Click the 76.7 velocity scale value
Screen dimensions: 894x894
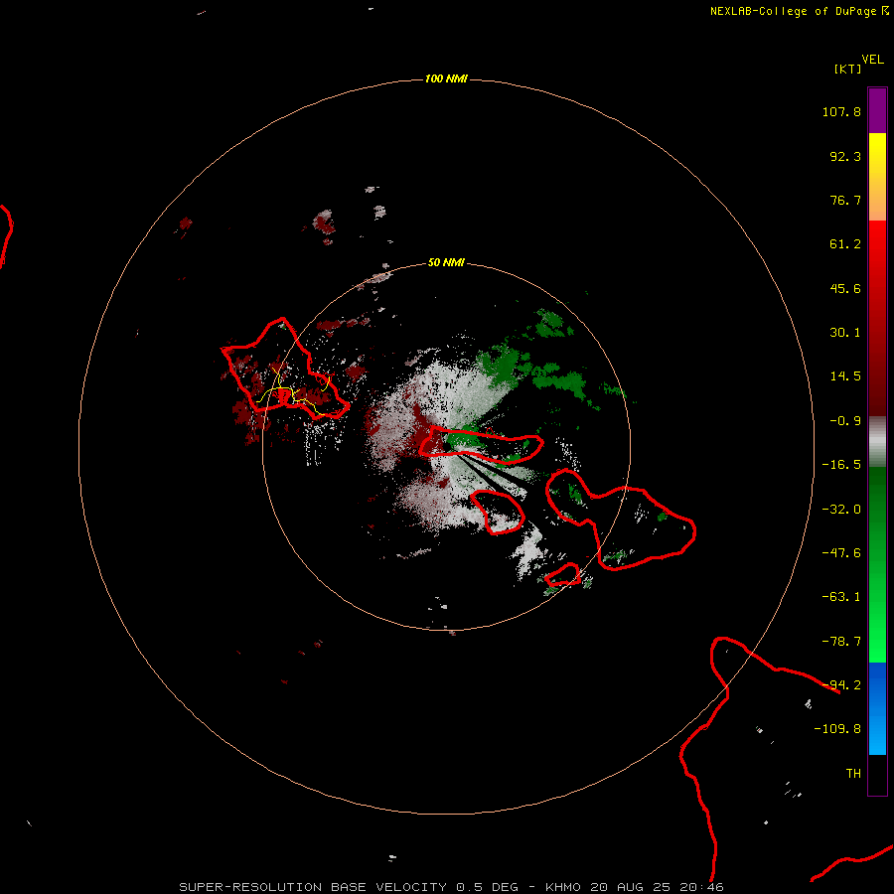pos(845,200)
